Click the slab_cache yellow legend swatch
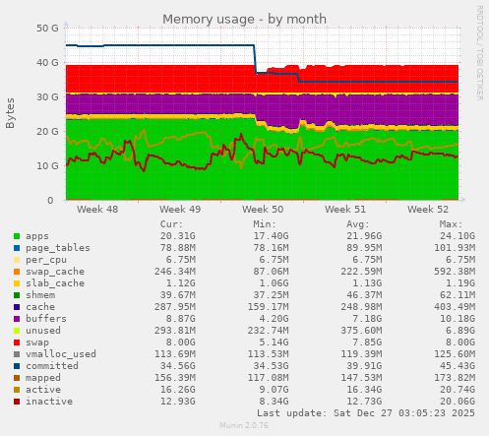 click(x=17, y=283)
